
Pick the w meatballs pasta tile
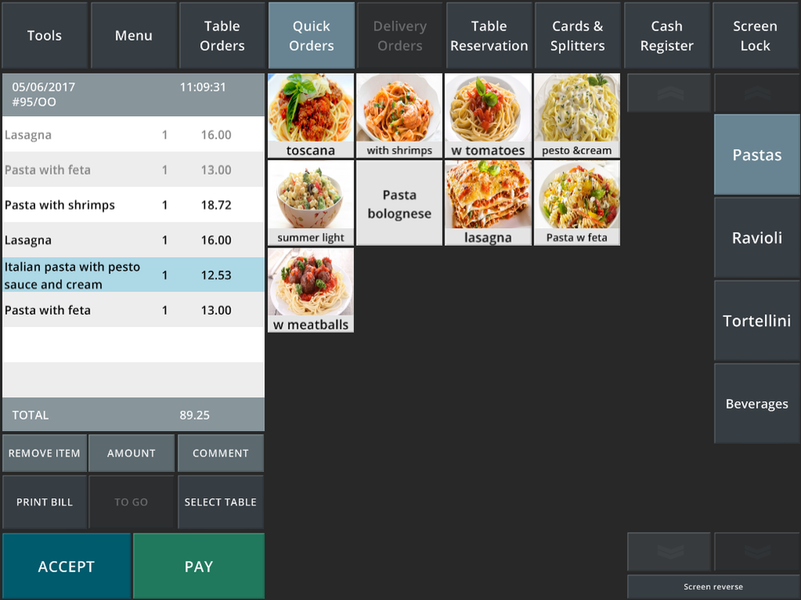pos(311,290)
